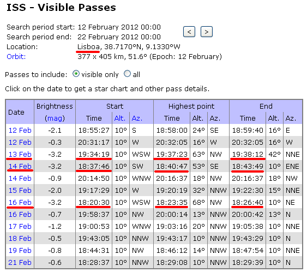Image resolution: width=307 pixels, height=272 pixels.
Task: Open the 21 Feb pass details
Action: (x=20, y=262)
